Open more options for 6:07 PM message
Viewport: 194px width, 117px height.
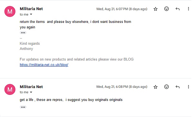point(188,9)
